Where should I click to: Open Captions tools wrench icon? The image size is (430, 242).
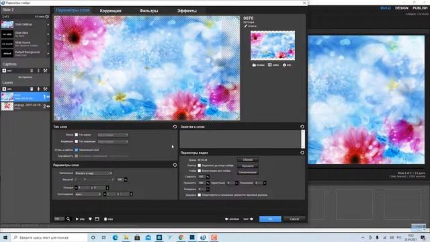click(45, 71)
